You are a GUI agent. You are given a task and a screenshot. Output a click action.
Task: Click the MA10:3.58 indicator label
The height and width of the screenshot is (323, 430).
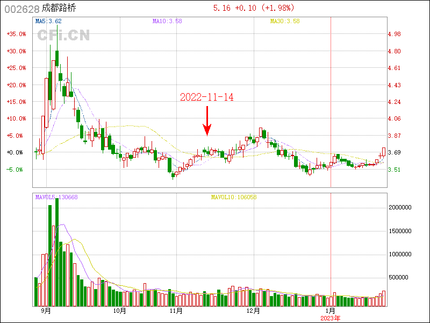click(167, 21)
